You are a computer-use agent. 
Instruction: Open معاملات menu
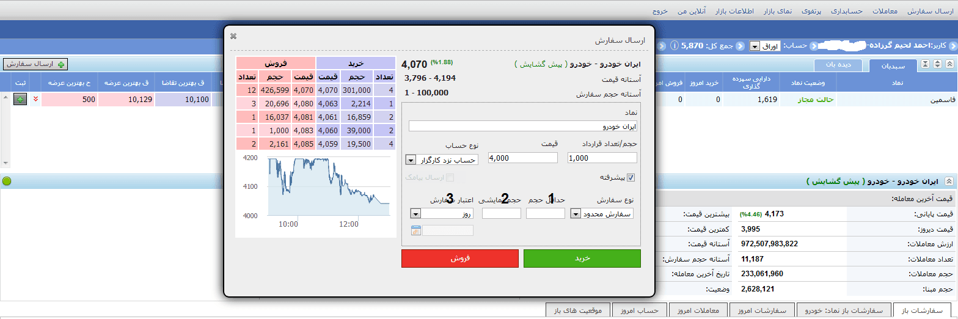coord(885,11)
